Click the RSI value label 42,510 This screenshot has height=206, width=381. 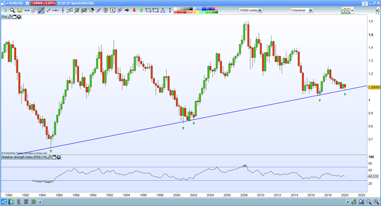tap(374, 176)
